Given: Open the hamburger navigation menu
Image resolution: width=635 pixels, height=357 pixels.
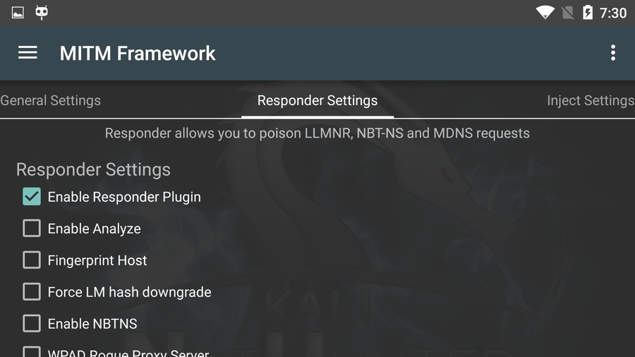Looking at the screenshot, I should pyautogui.click(x=28, y=53).
